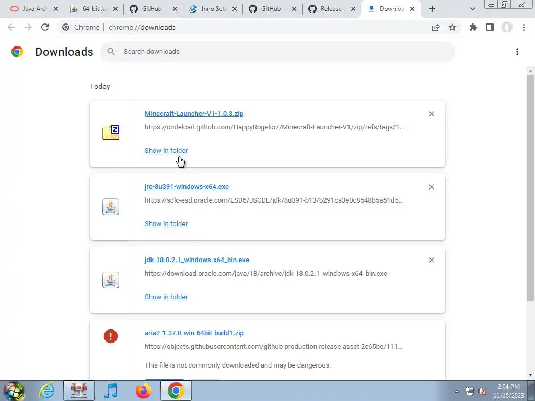Click the vertical scrollbar thumb

(530, 187)
